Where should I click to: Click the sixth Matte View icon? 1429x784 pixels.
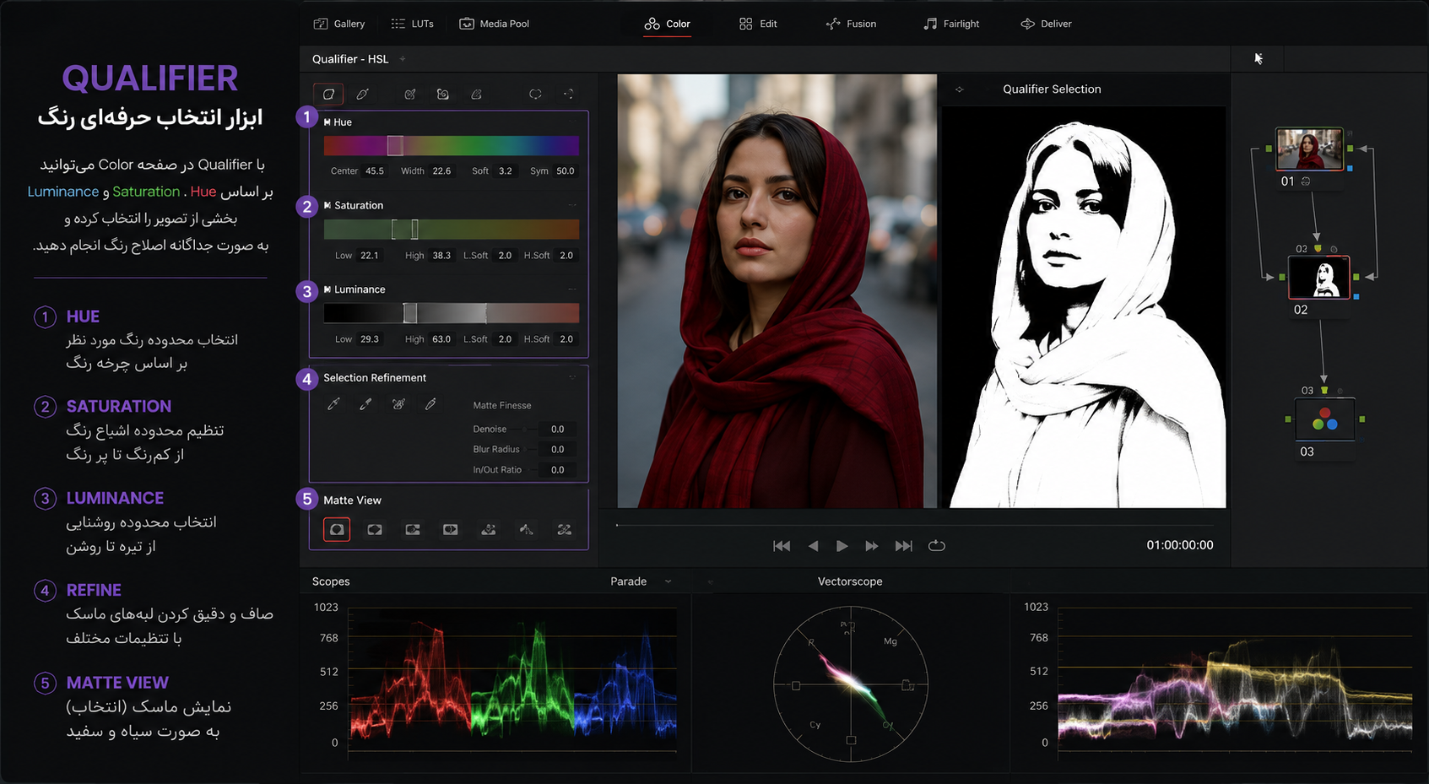coord(526,529)
